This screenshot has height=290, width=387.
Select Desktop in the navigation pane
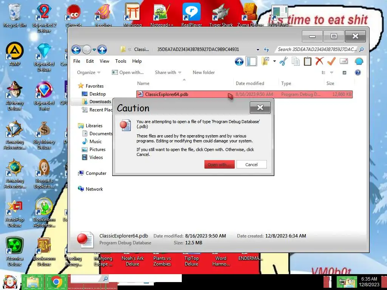click(94, 94)
